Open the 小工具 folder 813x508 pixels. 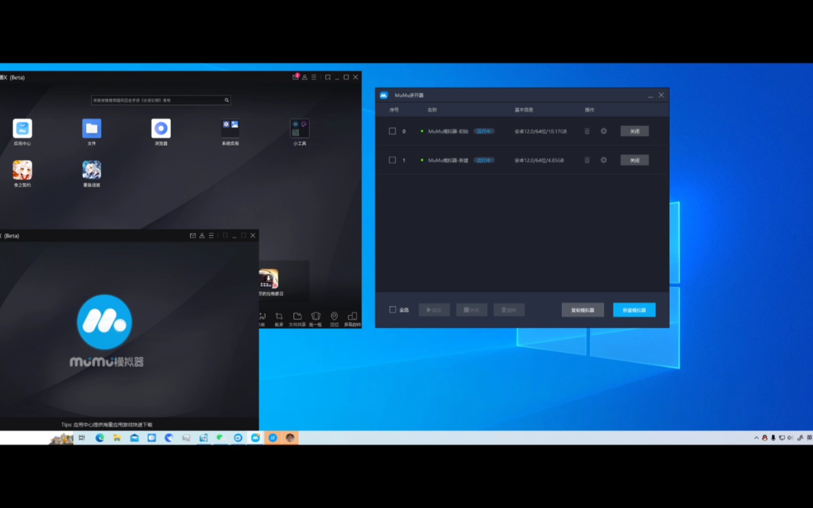(x=300, y=128)
